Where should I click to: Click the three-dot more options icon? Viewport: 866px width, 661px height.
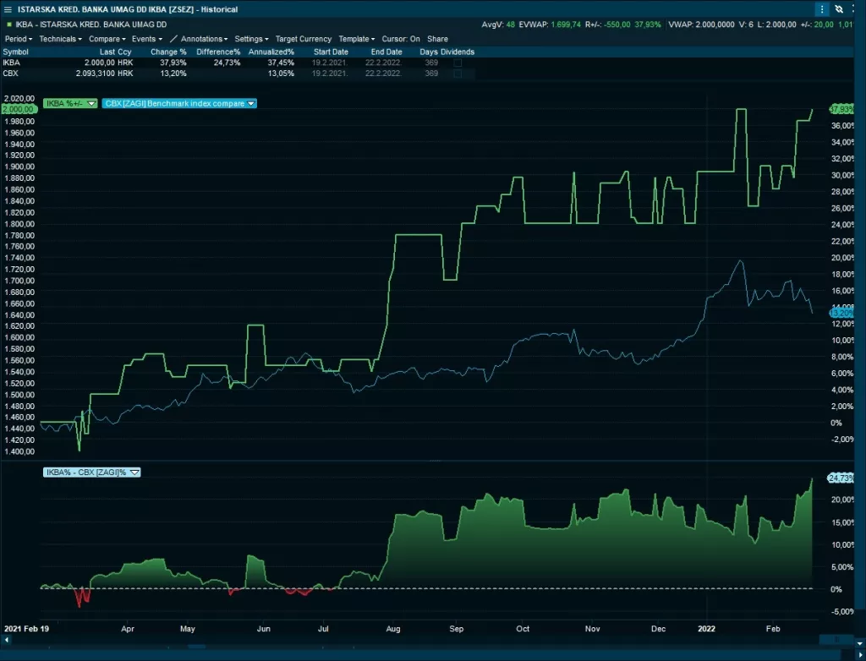(x=822, y=9)
